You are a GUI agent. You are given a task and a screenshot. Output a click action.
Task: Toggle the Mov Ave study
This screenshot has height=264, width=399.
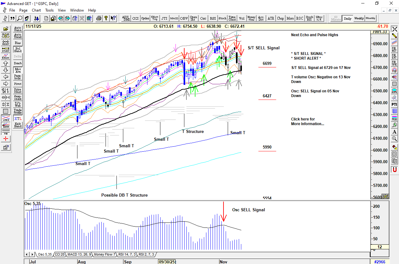(x=18, y=70)
